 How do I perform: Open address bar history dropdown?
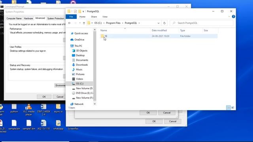[159, 23]
